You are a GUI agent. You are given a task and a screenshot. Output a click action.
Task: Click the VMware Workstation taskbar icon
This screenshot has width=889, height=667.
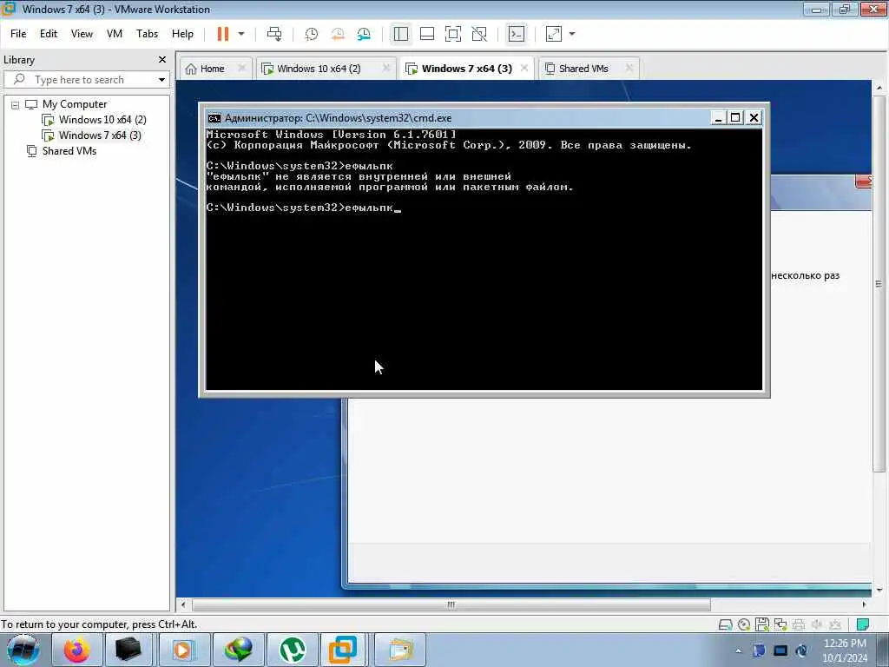pyautogui.click(x=344, y=650)
